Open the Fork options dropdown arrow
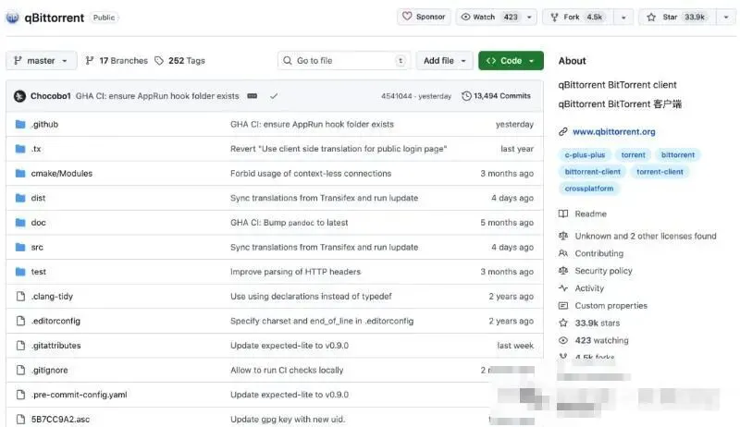740x427 pixels. 623,18
